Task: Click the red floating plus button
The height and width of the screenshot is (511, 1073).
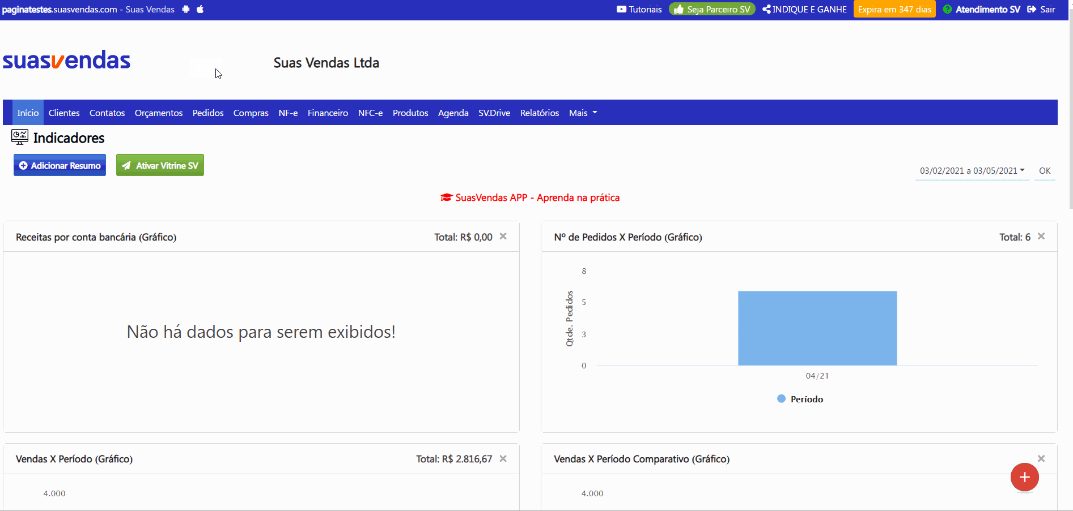Action: coord(1024,477)
